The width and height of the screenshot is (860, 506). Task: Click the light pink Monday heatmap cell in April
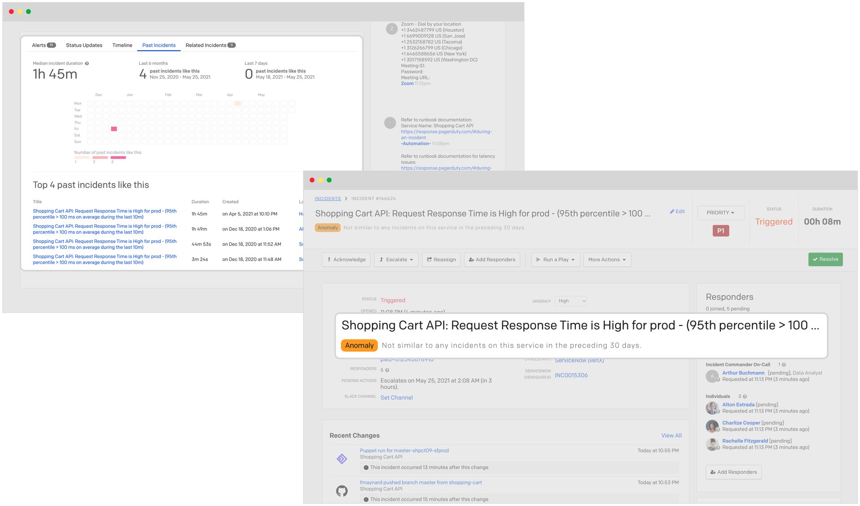238,103
